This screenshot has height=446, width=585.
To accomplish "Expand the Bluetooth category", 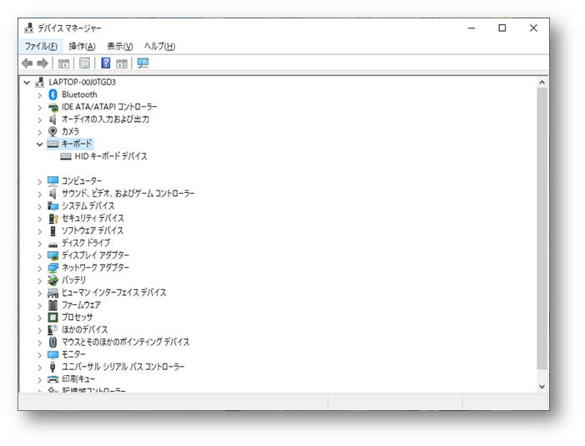I will (x=39, y=95).
